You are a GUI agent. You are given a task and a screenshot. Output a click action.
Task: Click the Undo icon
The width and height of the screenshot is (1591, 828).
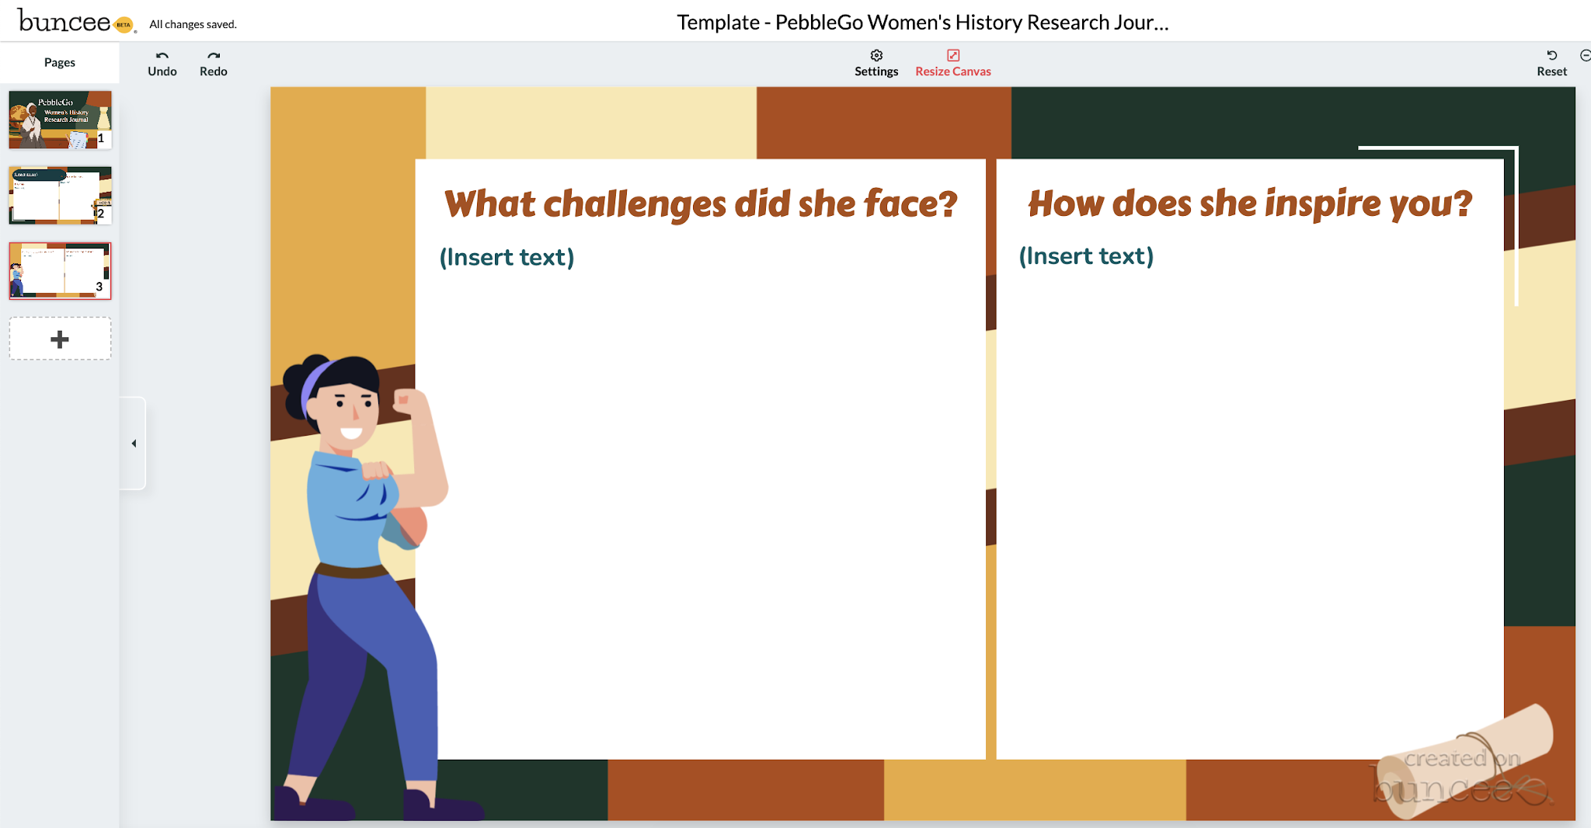pos(162,56)
